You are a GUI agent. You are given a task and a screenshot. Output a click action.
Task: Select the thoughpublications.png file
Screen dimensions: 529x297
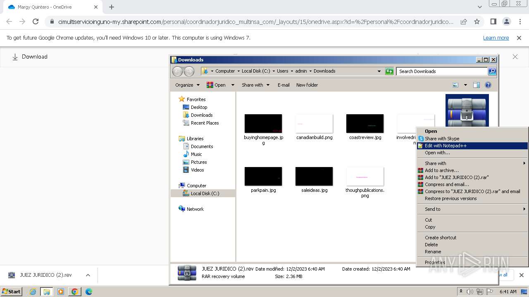point(365,182)
